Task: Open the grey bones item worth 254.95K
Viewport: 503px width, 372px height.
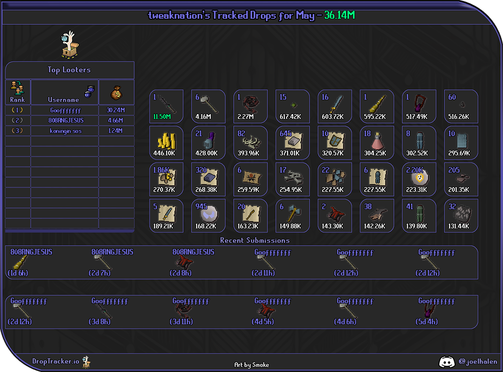Action: pos(293,179)
